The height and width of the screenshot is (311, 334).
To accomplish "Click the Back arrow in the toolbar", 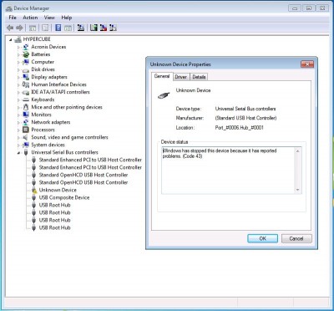I will click(10, 28).
